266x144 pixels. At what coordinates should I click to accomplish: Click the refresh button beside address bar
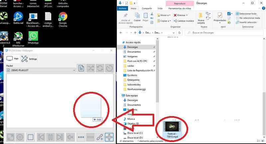tap(179, 33)
